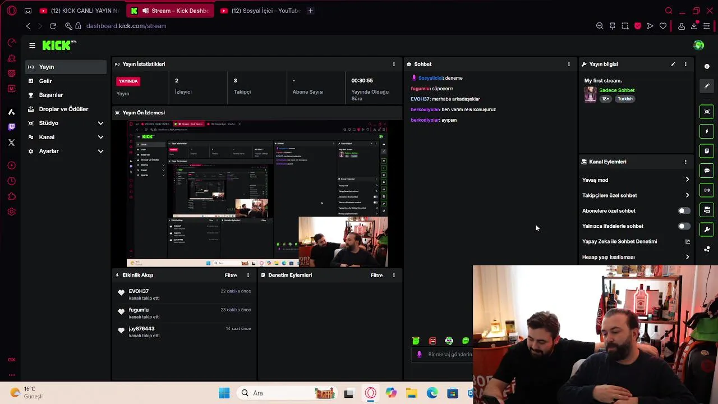Click jay876443 in the activity feed
Image resolution: width=718 pixels, height=404 pixels.
(141, 329)
